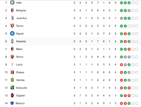The image size is (141, 107).
Task: Click the Lazio eagle crest
Action: [x=12, y=64]
